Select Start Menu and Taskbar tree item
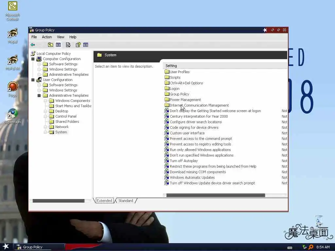This screenshot has height=251, width=335. pyautogui.click(x=70, y=106)
